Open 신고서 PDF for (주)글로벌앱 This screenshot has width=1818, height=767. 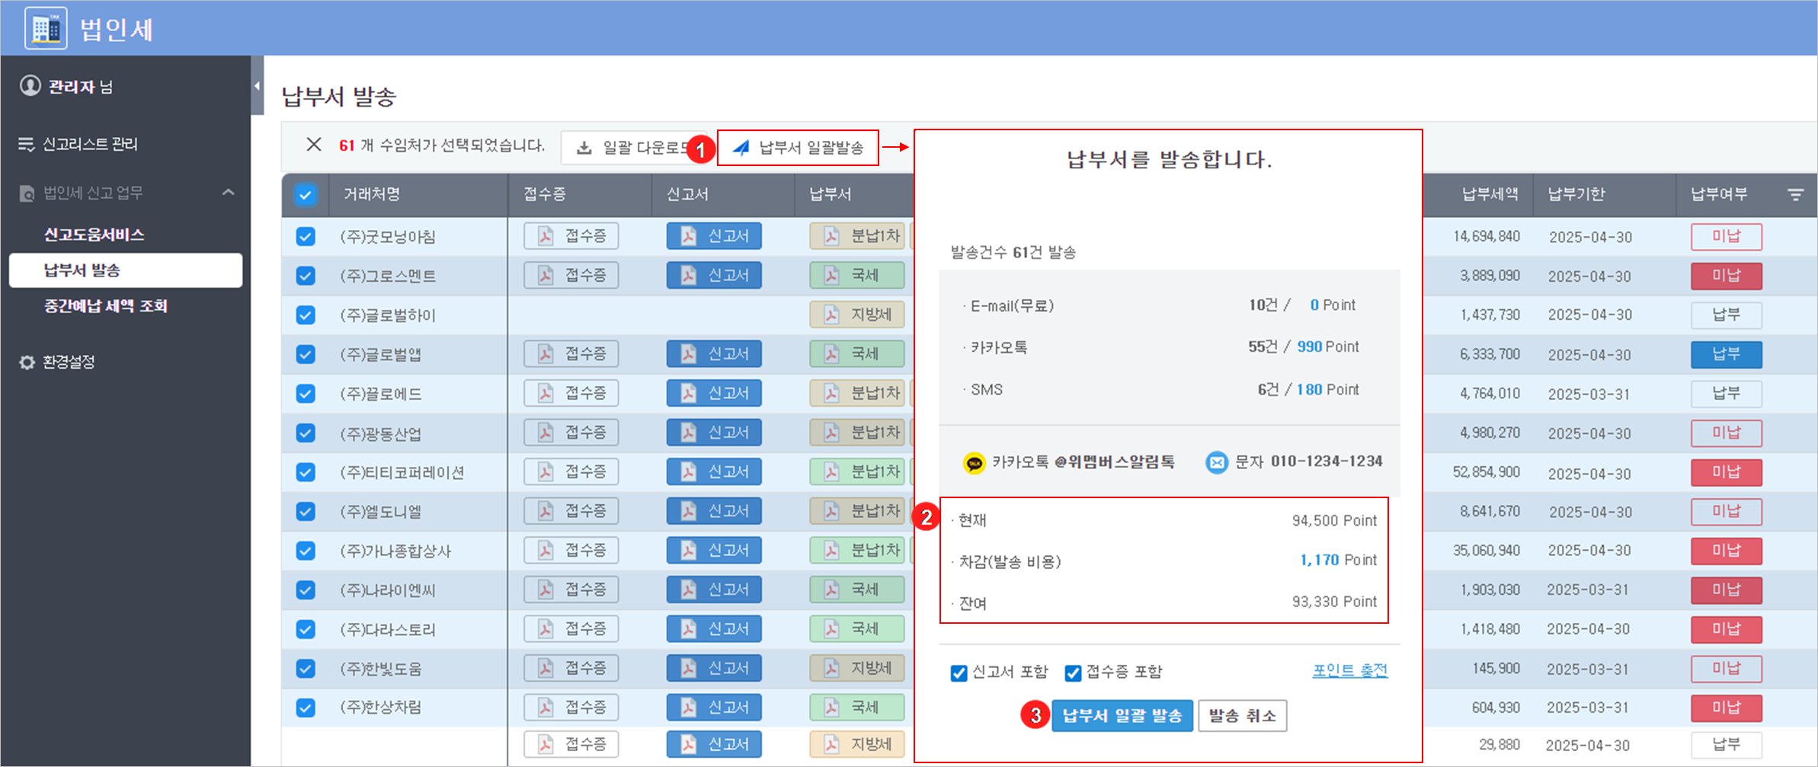tap(714, 353)
